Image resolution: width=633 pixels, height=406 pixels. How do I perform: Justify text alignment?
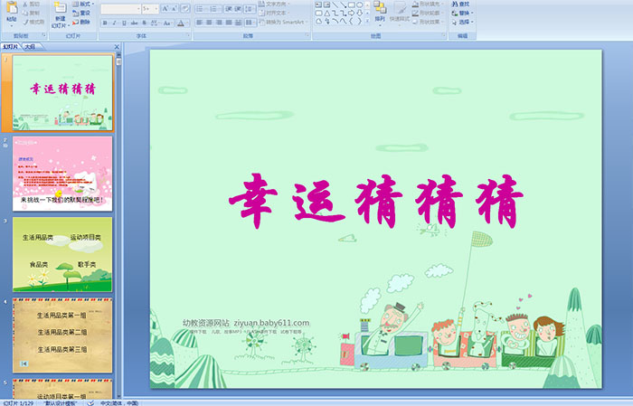229,23
